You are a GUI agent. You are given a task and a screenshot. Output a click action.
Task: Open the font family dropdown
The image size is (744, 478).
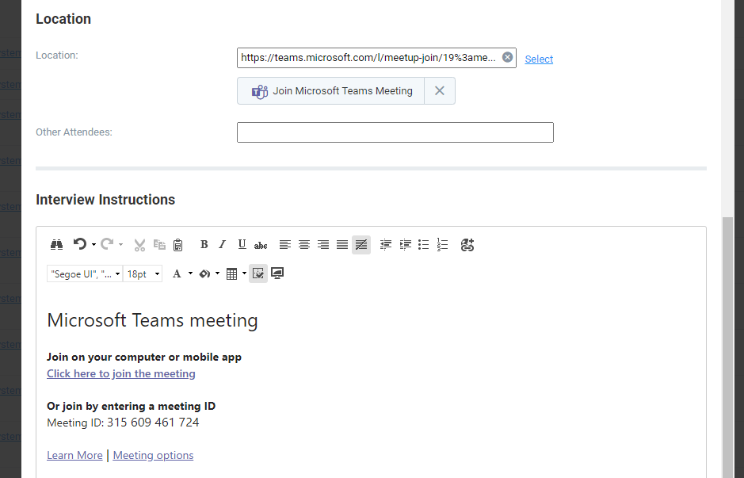coord(85,274)
